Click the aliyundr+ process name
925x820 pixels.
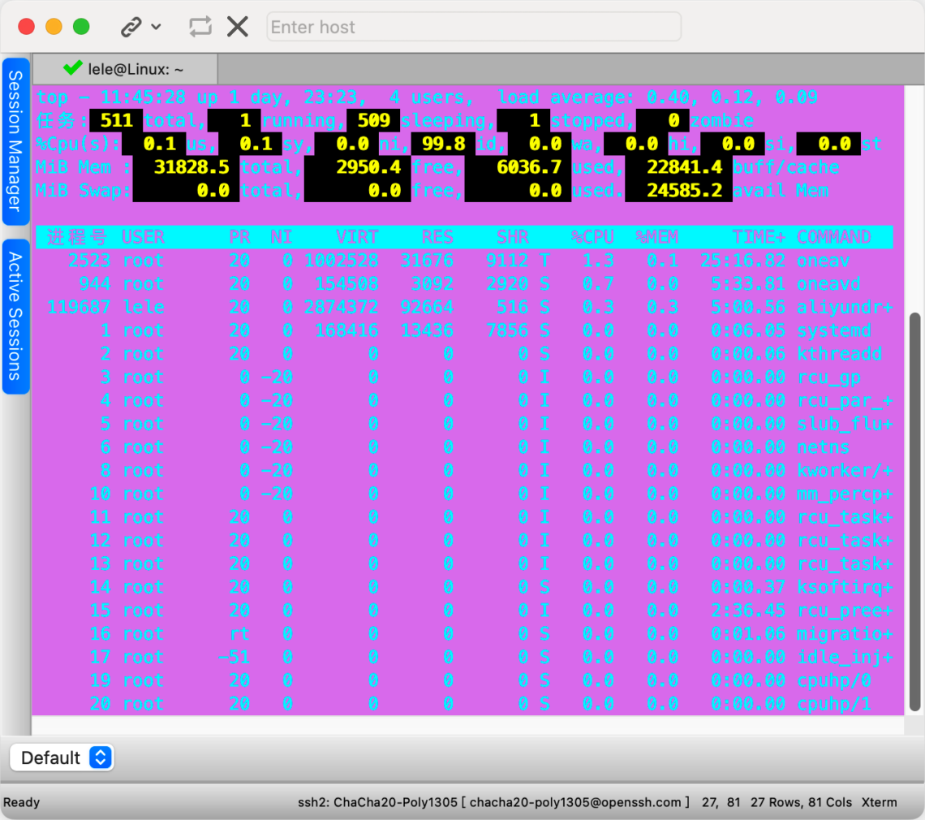(845, 307)
